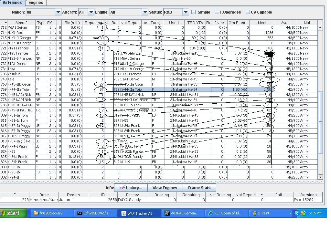Click the View Engines button
This screenshot has width=331, height=248.
(165, 188)
